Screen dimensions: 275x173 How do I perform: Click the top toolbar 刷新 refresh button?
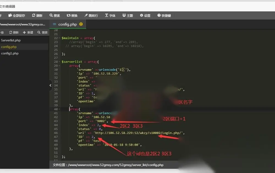[37, 16]
